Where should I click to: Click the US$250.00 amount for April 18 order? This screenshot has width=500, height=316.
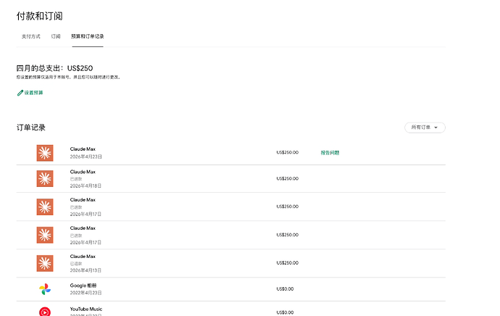[x=287, y=178]
